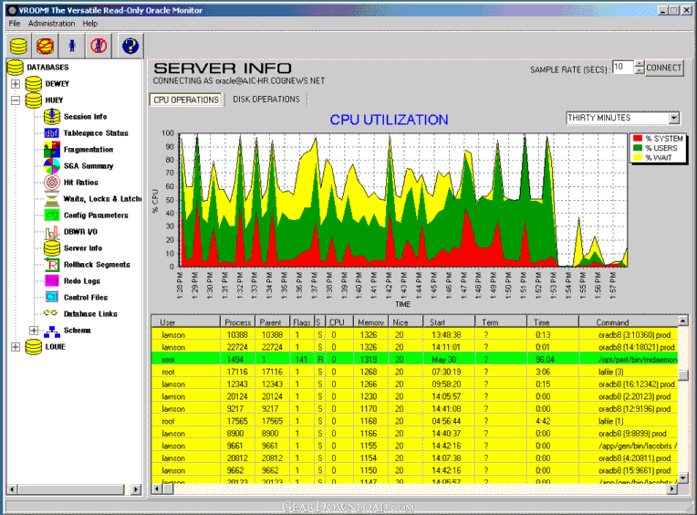Click the red % SYSTEM legend swatch
The width and height of the screenshot is (697, 515).
pyautogui.click(x=638, y=138)
